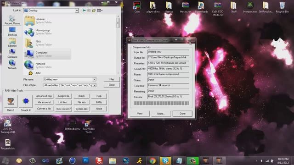
Task: Open the Pranks desktop folder
Action: pos(169,7)
